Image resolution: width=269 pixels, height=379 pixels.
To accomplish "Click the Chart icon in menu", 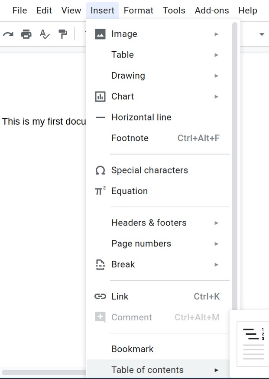I will tap(100, 96).
